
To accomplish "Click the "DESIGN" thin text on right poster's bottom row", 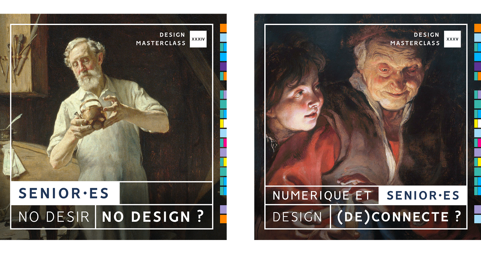I will tap(297, 217).
